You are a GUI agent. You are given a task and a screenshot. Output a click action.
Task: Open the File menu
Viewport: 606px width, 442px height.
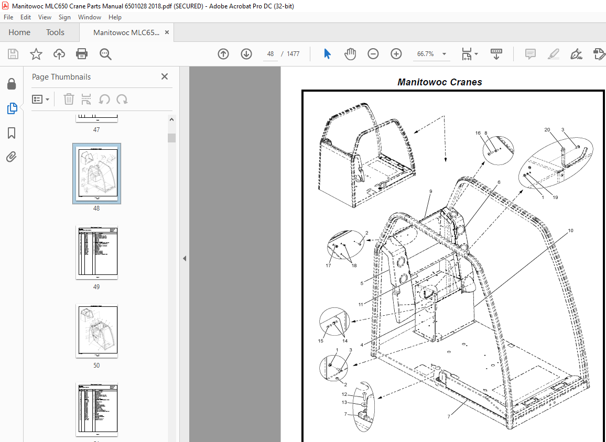[8, 17]
